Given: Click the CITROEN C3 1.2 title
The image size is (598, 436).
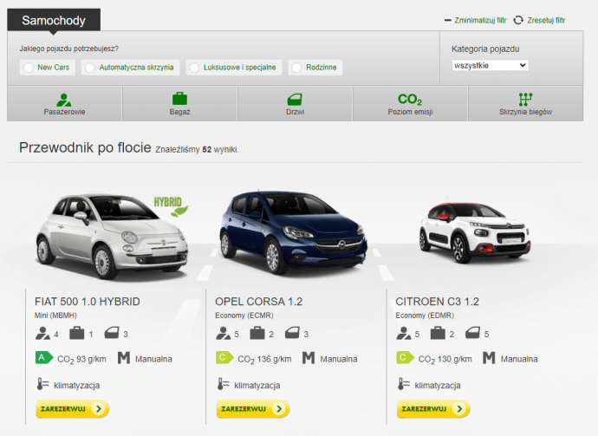Looking at the screenshot, I should (x=437, y=302).
